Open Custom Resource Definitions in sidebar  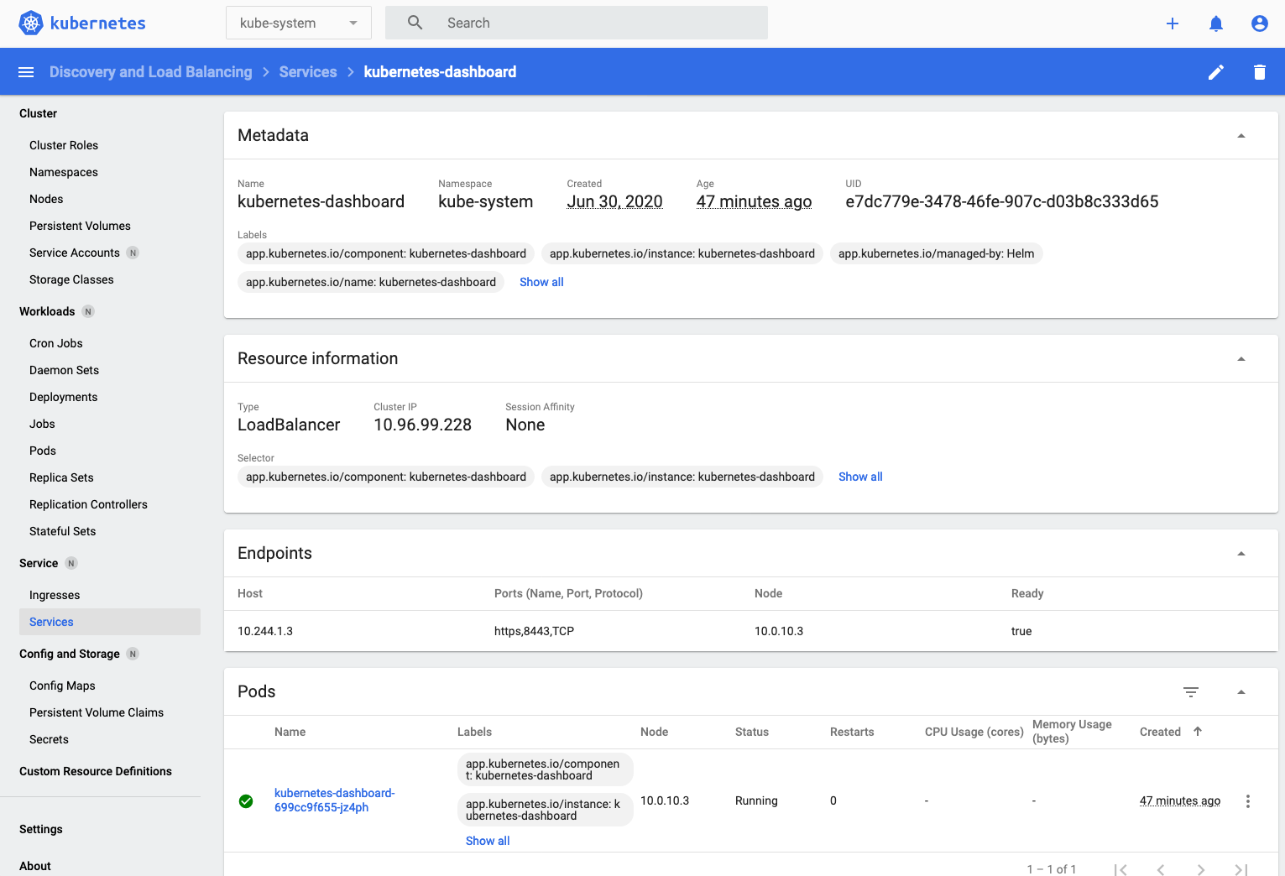pyautogui.click(x=96, y=771)
